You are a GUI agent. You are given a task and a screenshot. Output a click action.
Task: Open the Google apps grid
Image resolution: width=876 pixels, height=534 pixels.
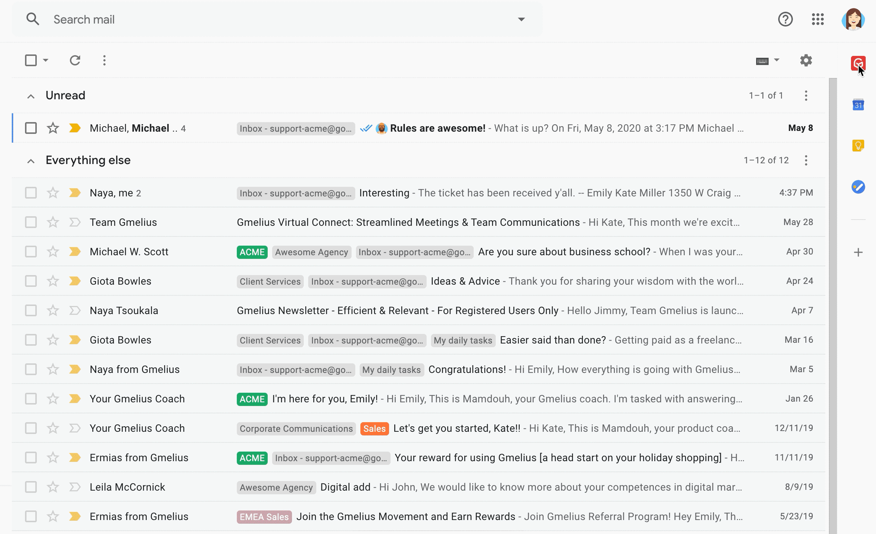coord(818,19)
